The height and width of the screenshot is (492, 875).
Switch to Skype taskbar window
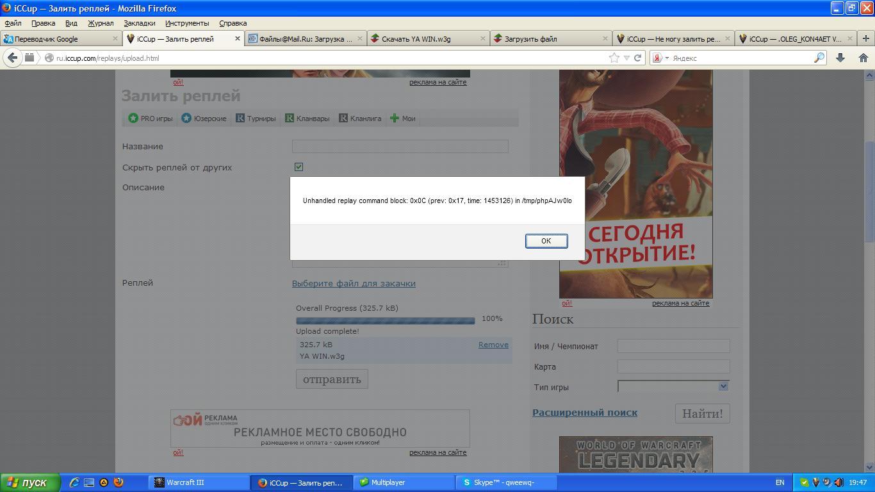pos(506,482)
